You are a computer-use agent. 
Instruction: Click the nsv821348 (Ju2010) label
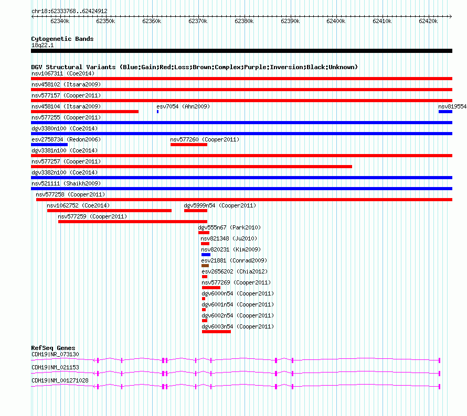(229, 238)
